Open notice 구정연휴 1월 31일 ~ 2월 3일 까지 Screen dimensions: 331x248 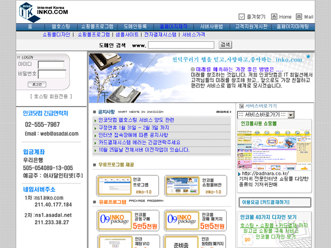tap(134, 128)
